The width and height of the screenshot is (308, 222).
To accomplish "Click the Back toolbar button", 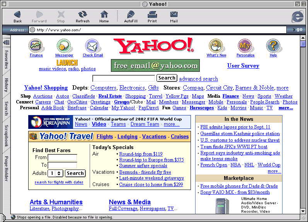I will (x=17, y=16).
